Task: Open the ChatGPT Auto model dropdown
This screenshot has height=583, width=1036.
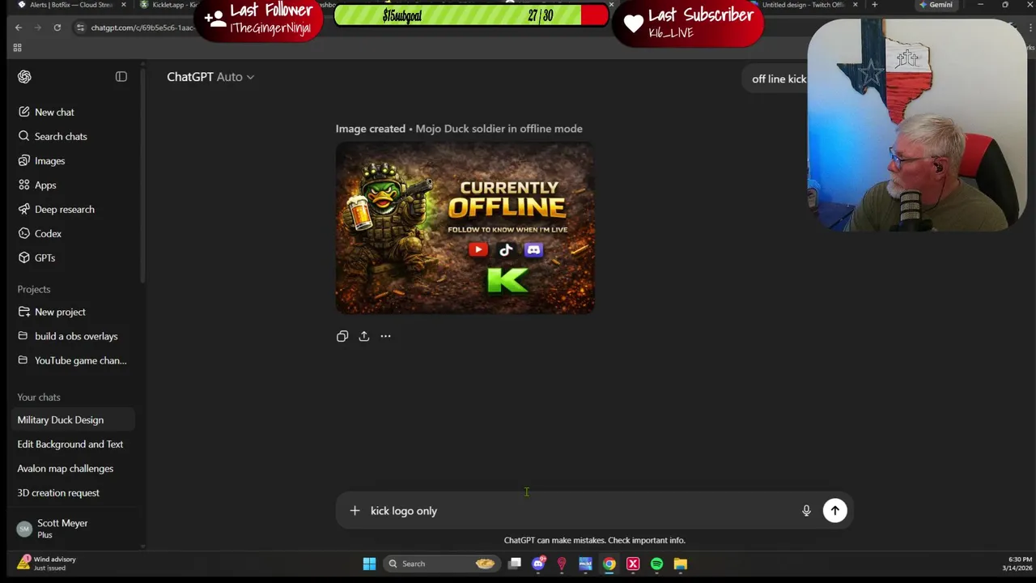Action: 210,77
